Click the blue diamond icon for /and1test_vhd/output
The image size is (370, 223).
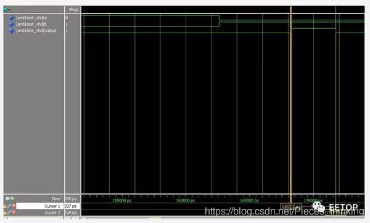click(12, 31)
